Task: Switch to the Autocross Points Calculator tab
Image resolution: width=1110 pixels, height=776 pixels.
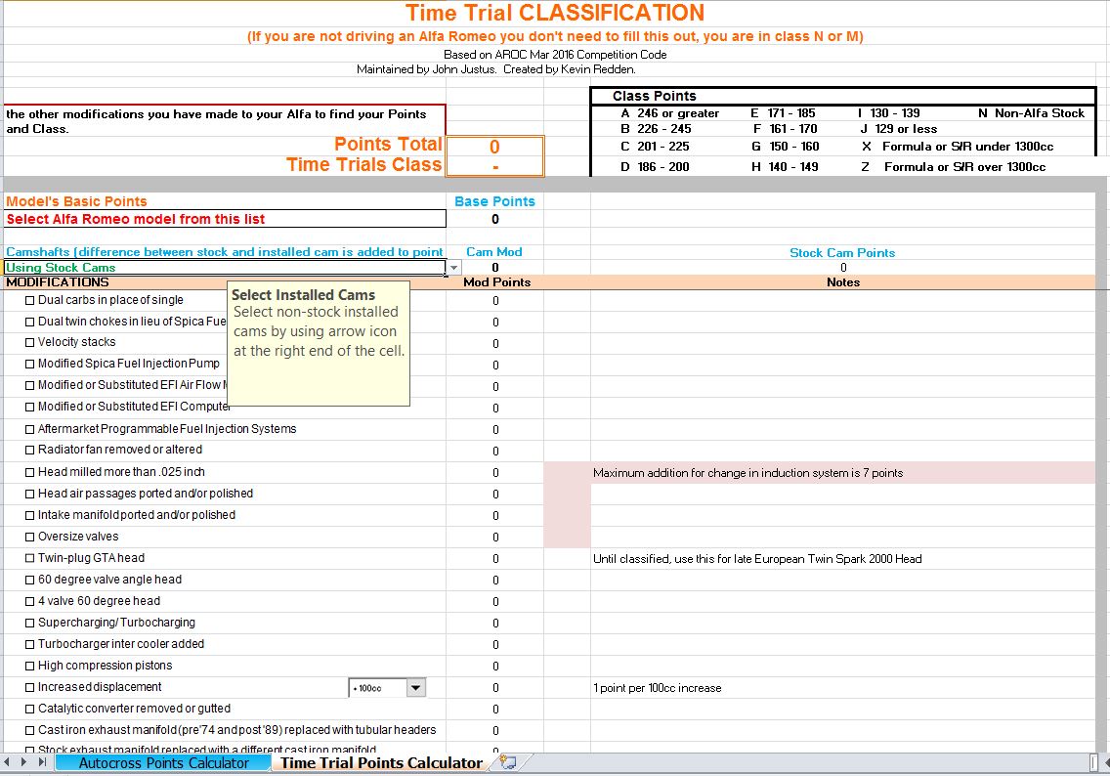Action: pos(163,762)
